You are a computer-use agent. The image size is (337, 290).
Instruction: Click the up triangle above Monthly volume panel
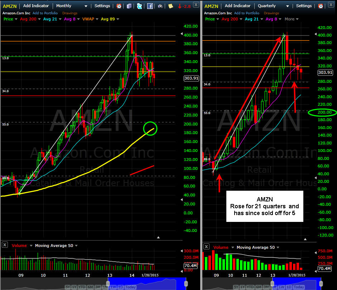coord(158,237)
